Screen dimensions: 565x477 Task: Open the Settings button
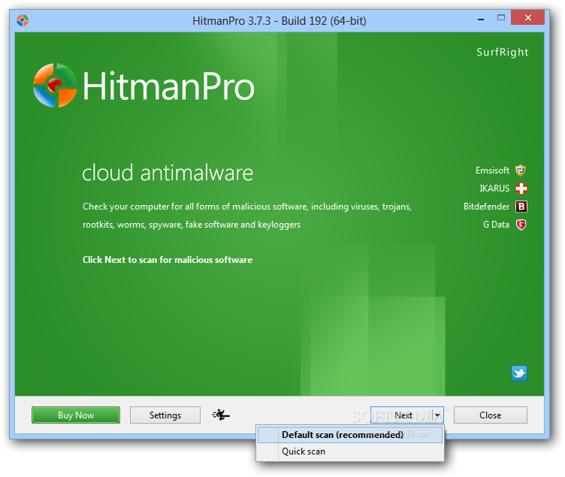point(165,415)
